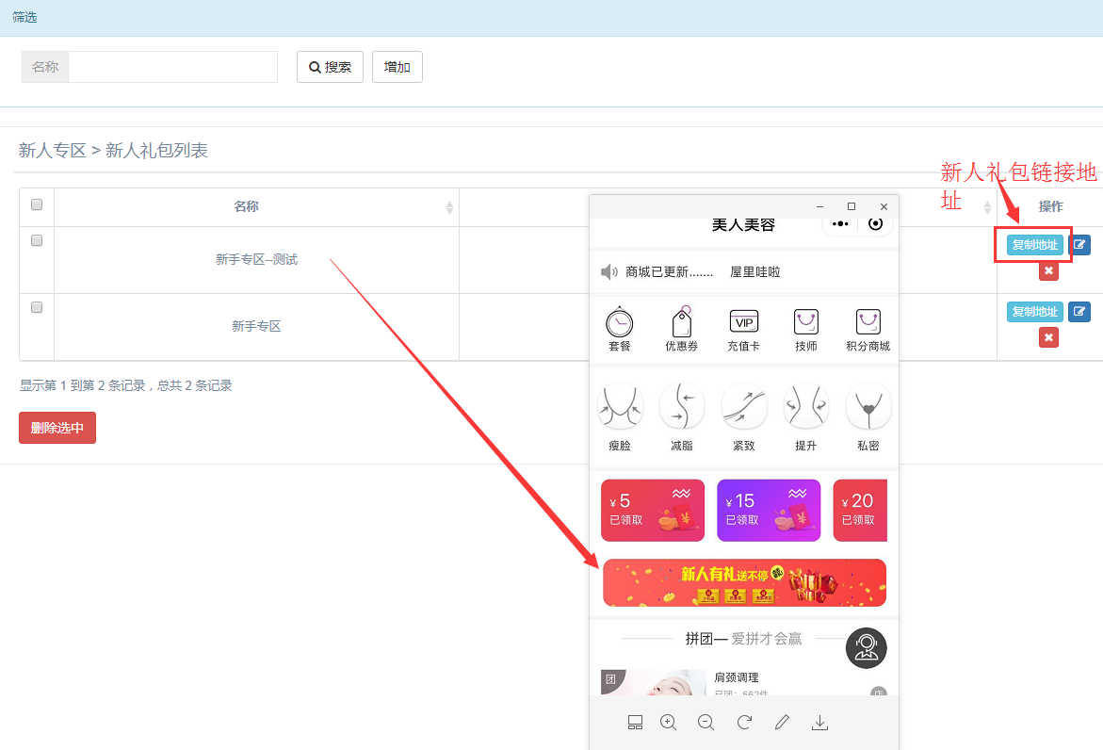
Task: Click the 新手专区--测试 name cell
Action: pos(257,260)
